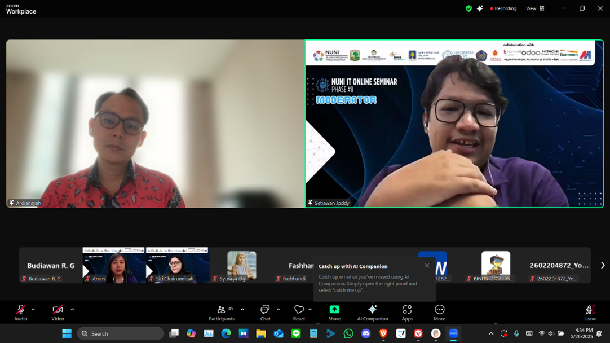The image size is (610, 343).
Task: Open Wi-Fi network settings in tray
Action: pos(542,333)
